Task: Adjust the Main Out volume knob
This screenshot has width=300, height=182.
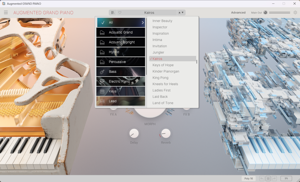Action: [x=265, y=12]
